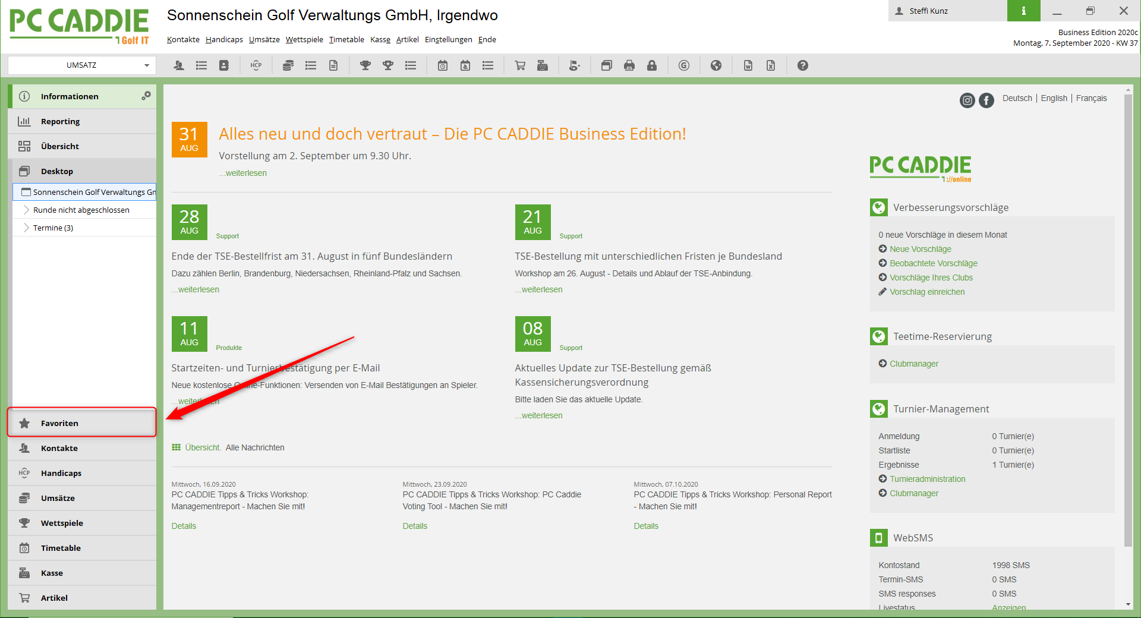Open the address book icon in the toolbar
The image size is (1141, 618).
(224, 65)
